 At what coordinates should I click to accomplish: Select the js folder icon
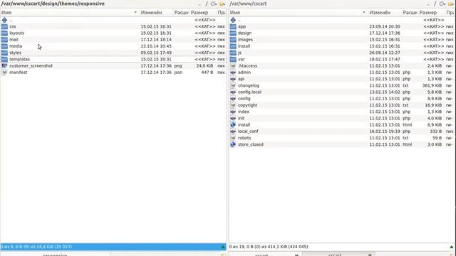tap(233, 53)
